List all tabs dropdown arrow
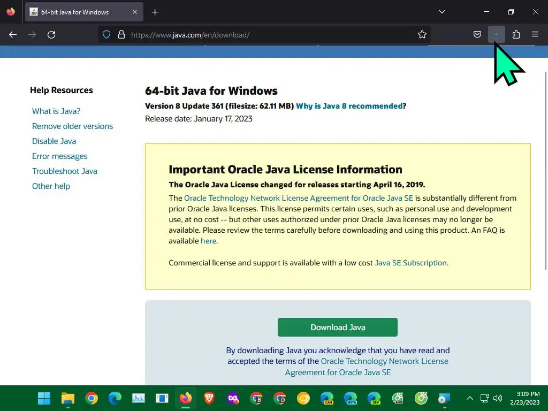Image resolution: width=548 pixels, height=411 pixels. (x=442, y=12)
